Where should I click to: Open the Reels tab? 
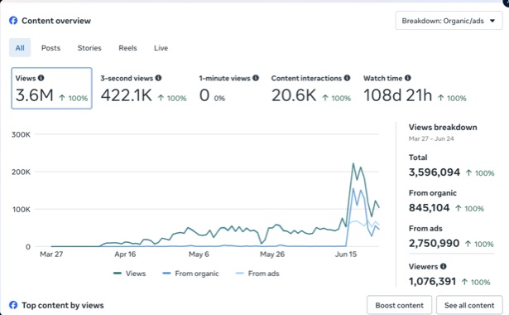127,48
